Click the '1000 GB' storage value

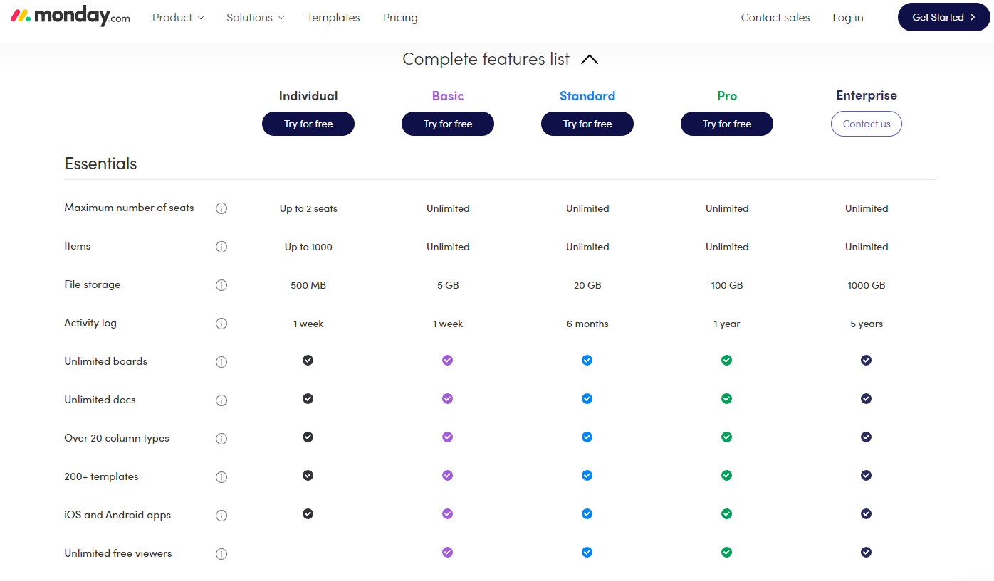coord(867,285)
